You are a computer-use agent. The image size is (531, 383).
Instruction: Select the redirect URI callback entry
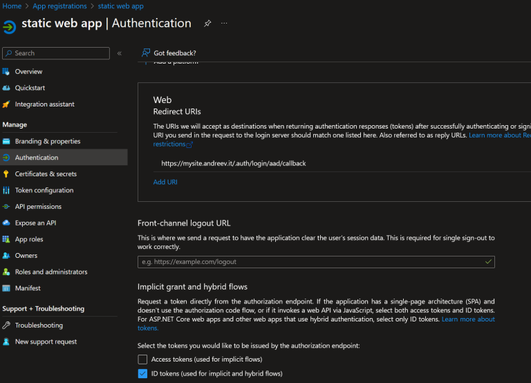point(233,164)
